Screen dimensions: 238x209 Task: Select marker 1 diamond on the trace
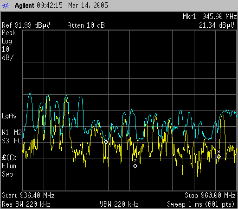click(106, 142)
